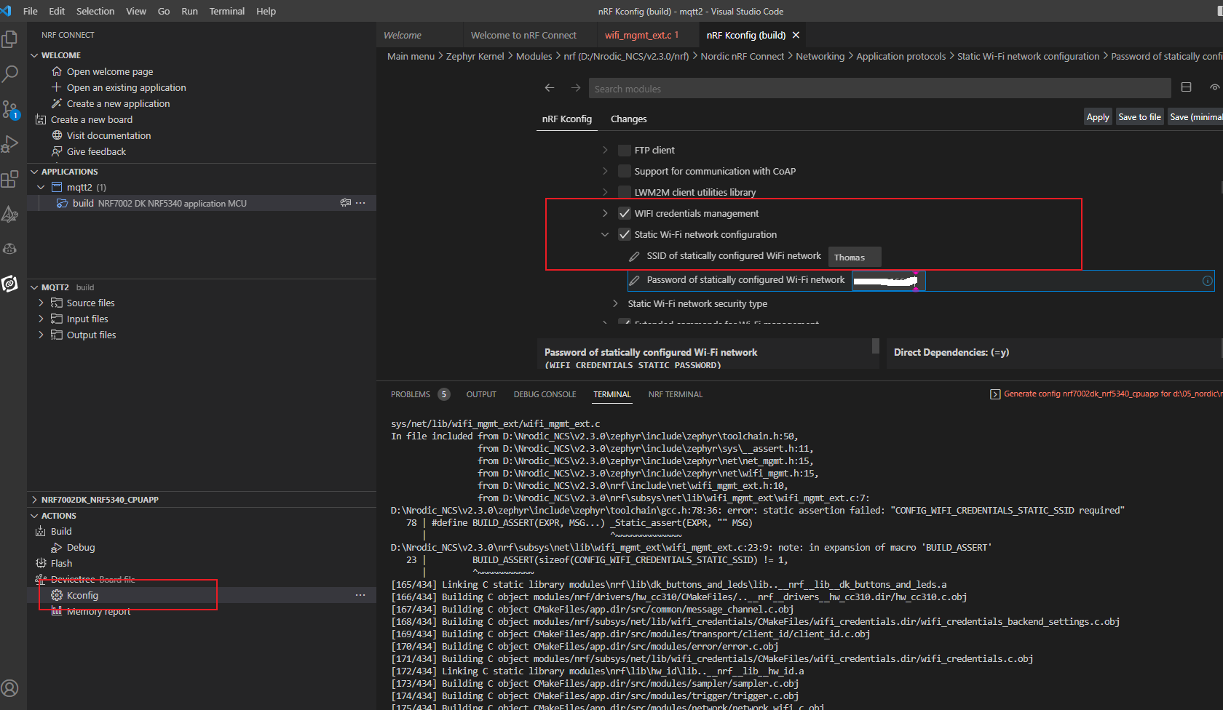This screenshot has width=1223, height=710.
Task: Open the PROBLEMS panel tab
Action: [x=411, y=394]
